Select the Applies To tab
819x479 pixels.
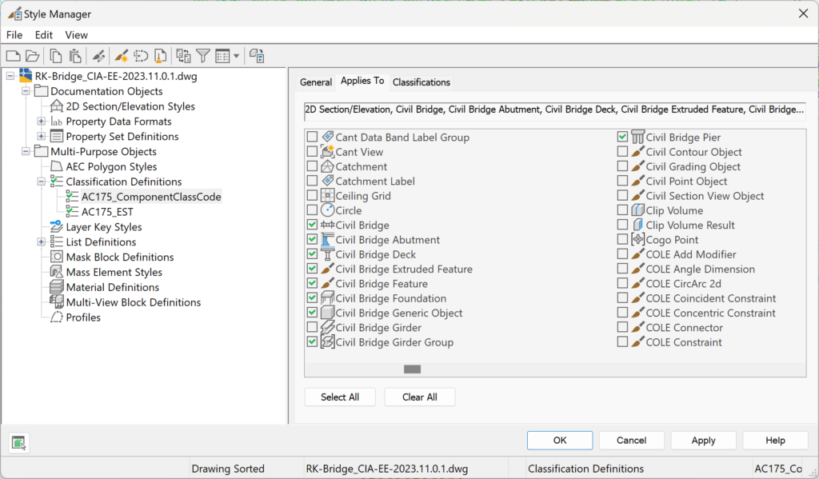[x=362, y=81]
